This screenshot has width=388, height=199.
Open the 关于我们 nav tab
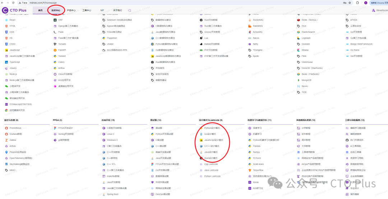[117, 10]
